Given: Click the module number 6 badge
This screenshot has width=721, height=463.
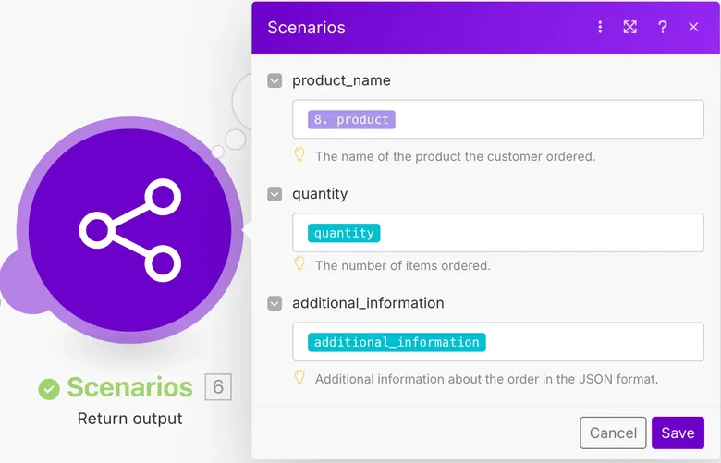Looking at the screenshot, I should point(218,387).
